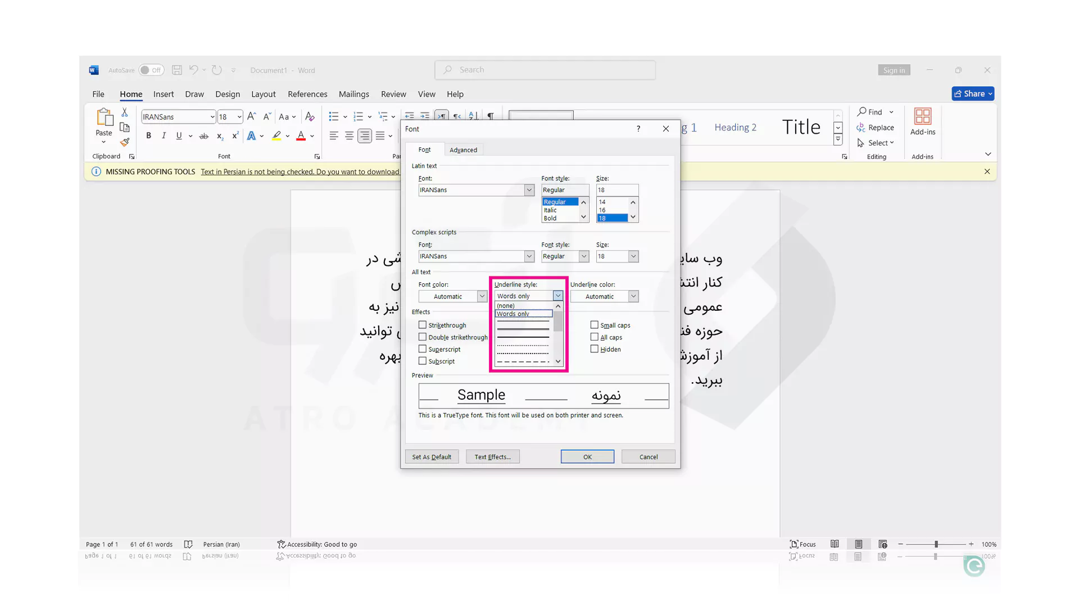Click the Align Right icon
Screen dimensions: 1079x607
(365, 135)
